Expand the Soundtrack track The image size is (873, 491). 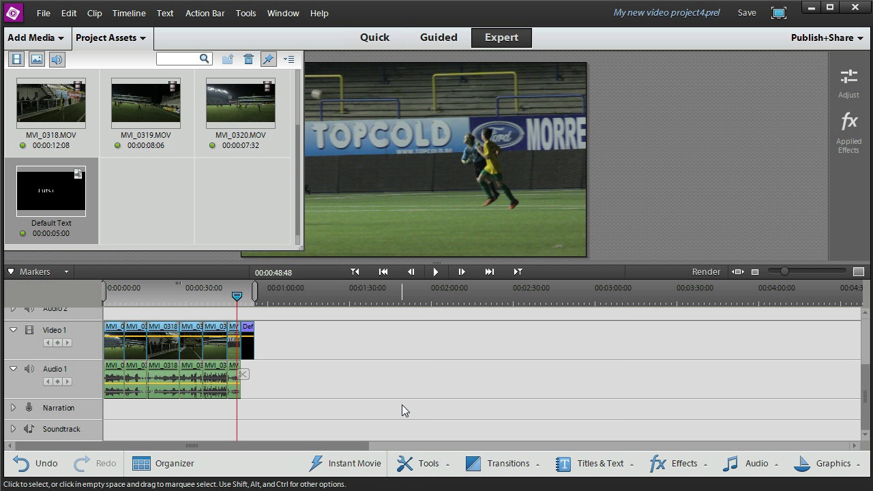[13, 428]
